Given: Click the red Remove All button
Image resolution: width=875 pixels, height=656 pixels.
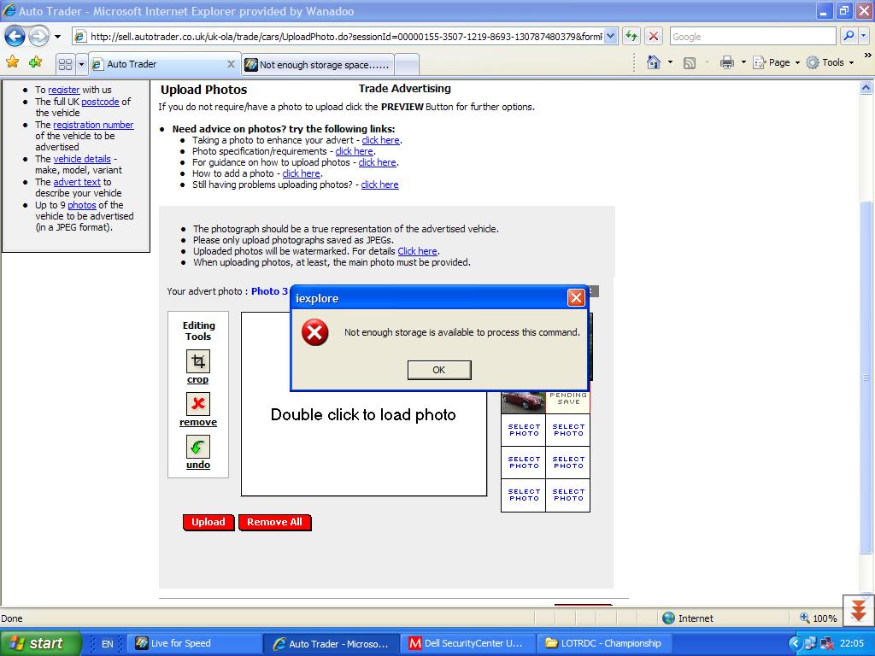Looking at the screenshot, I should [274, 522].
